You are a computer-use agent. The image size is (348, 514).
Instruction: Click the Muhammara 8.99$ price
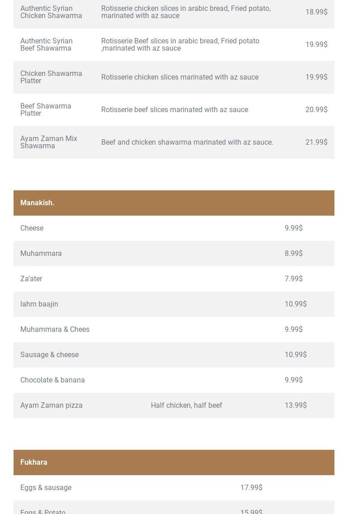[x=293, y=254]
